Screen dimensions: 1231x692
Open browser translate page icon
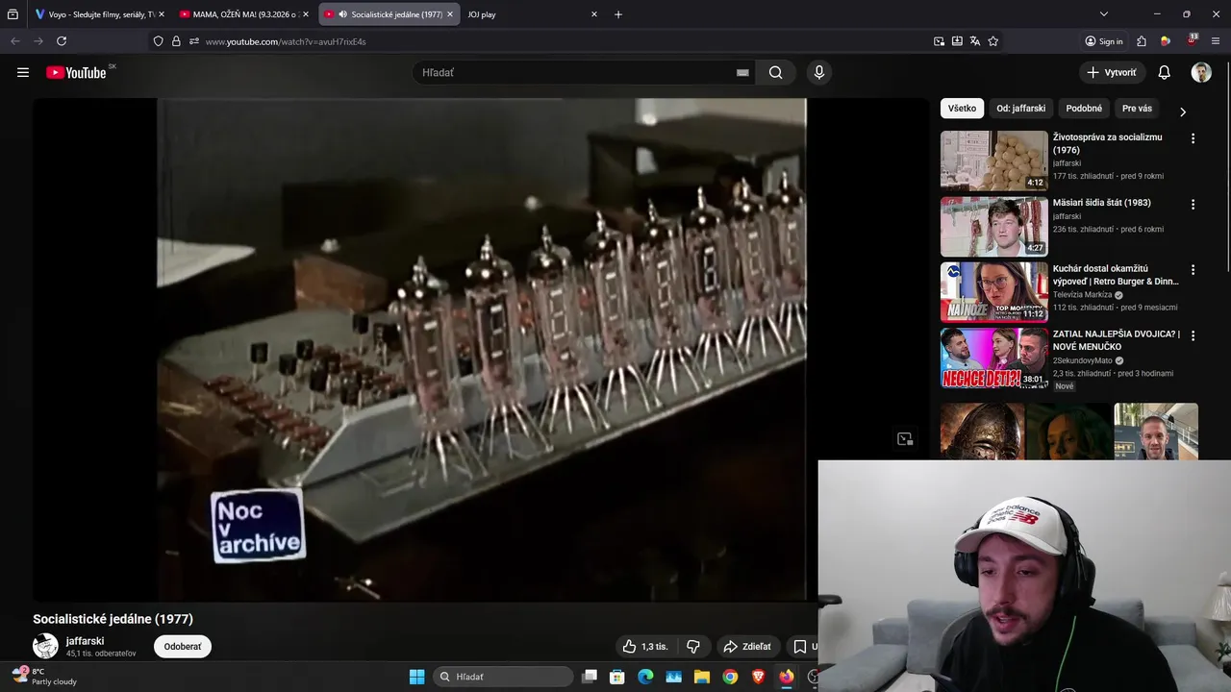coord(975,41)
